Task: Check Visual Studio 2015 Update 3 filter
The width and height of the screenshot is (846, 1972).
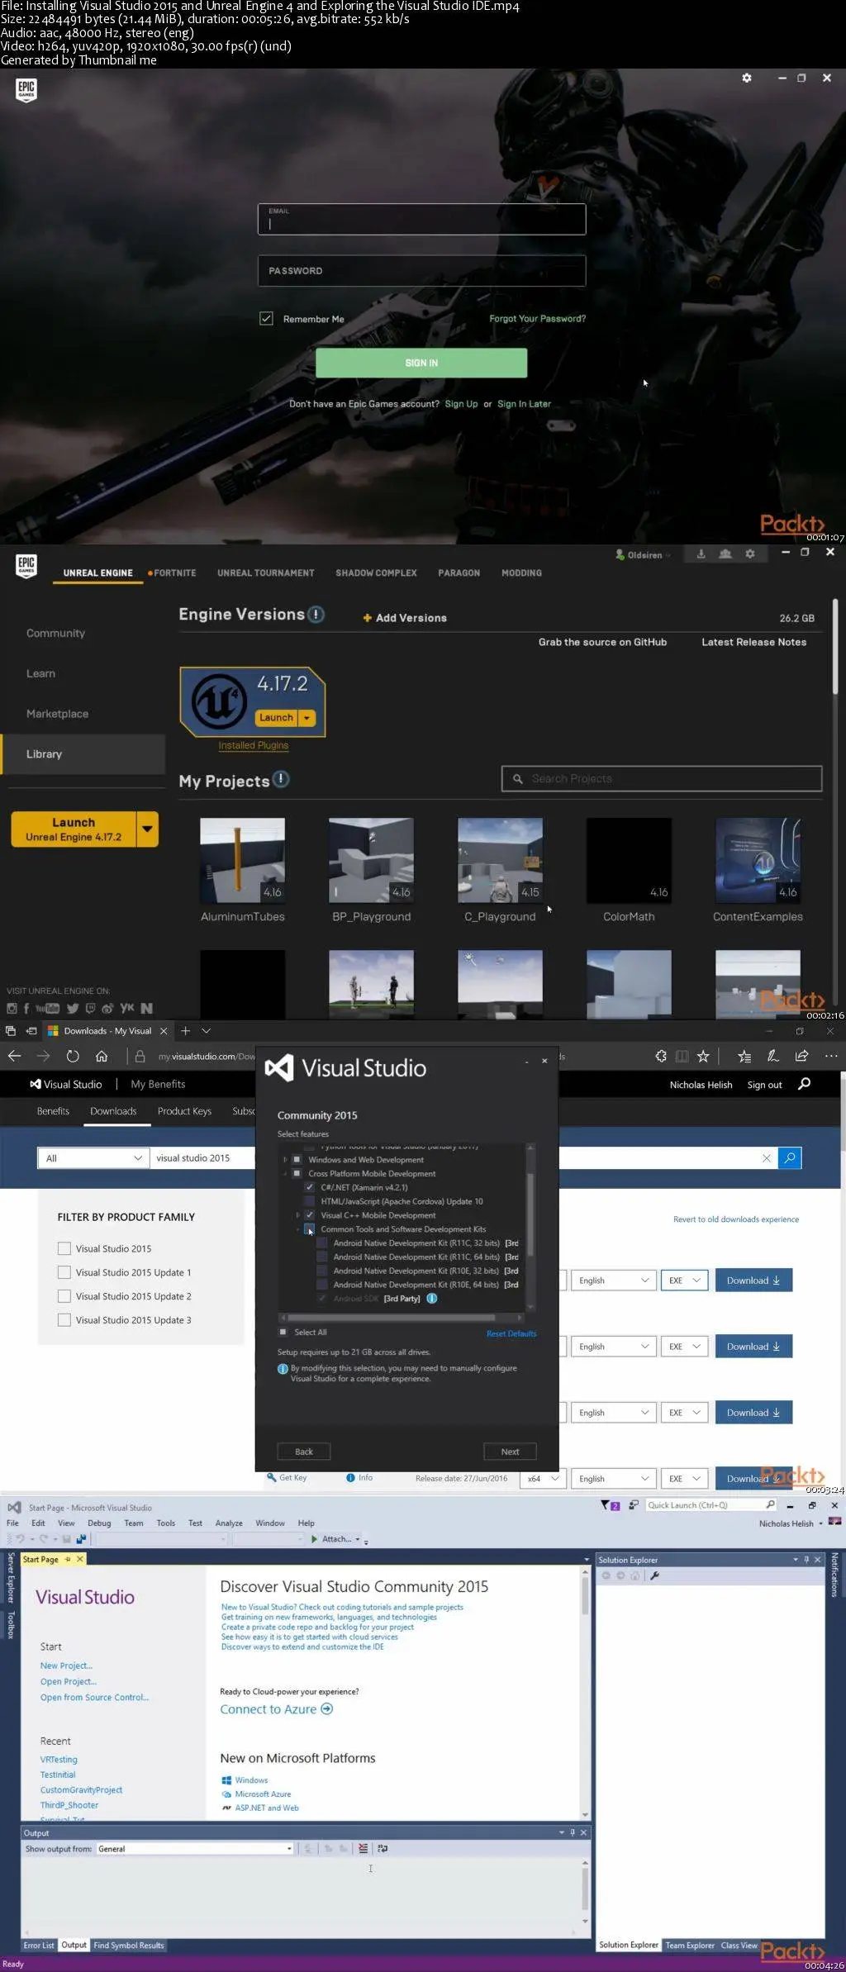Action: click(64, 1320)
